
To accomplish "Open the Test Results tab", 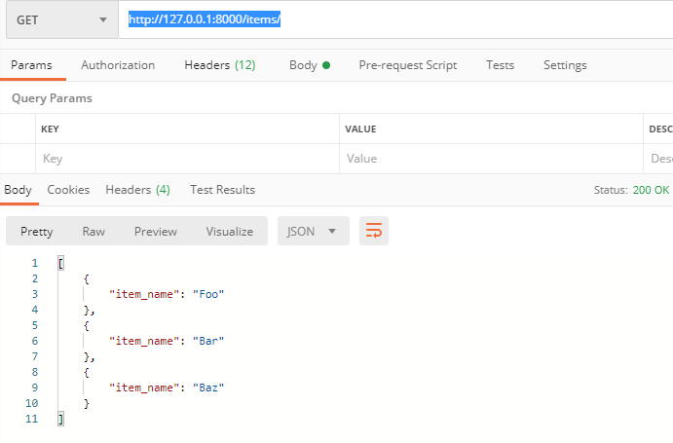I will [222, 190].
